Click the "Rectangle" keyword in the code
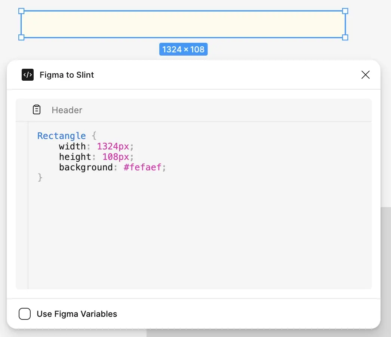 pos(61,136)
